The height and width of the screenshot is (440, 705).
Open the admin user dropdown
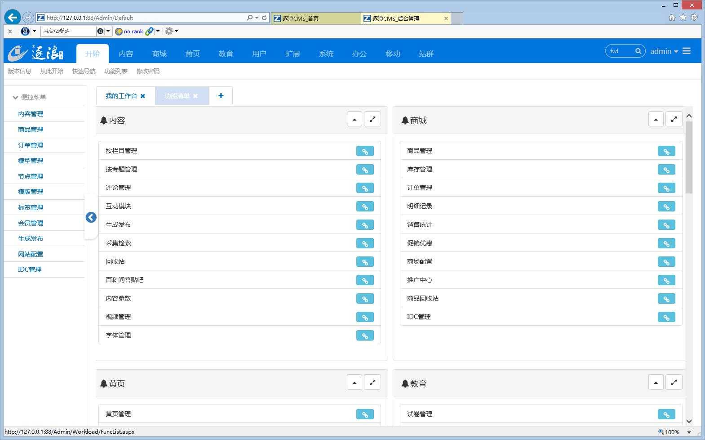point(664,51)
